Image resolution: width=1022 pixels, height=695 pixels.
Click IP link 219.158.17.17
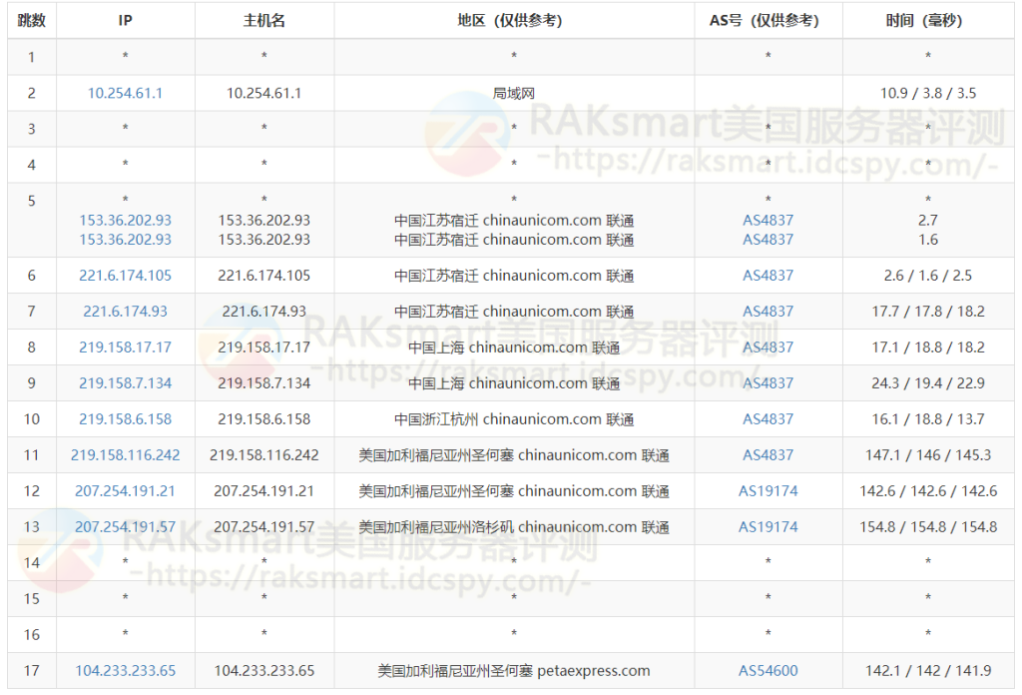coord(125,347)
